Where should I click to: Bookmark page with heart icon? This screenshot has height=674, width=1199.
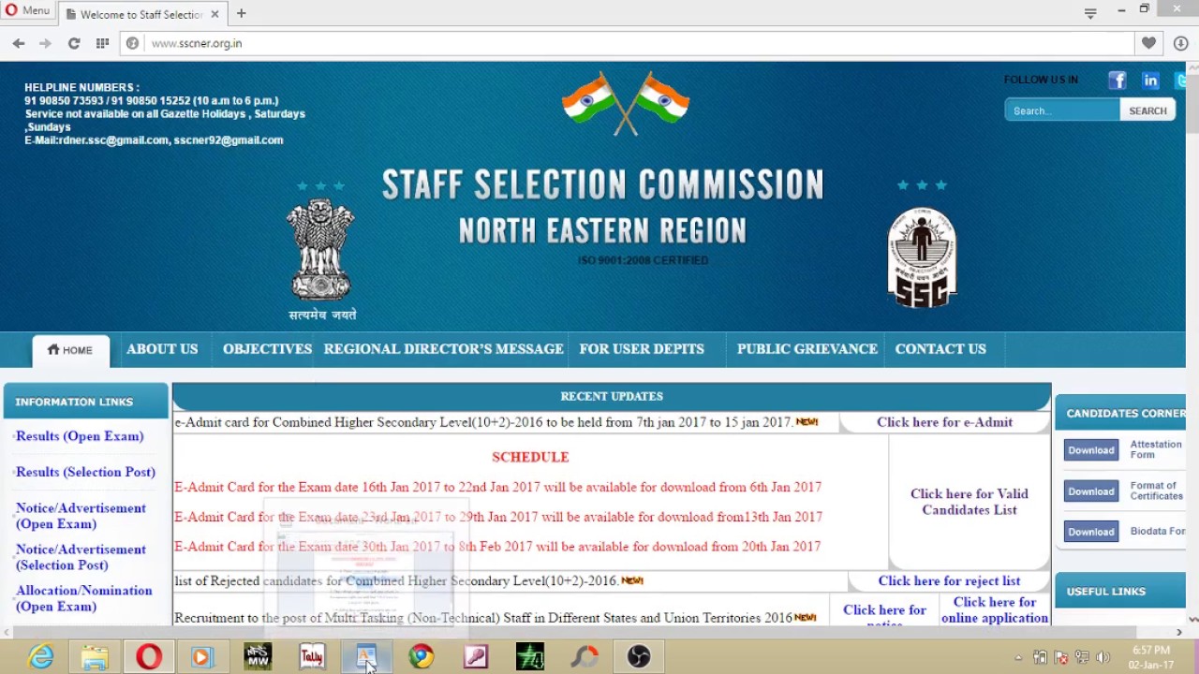(x=1148, y=43)
